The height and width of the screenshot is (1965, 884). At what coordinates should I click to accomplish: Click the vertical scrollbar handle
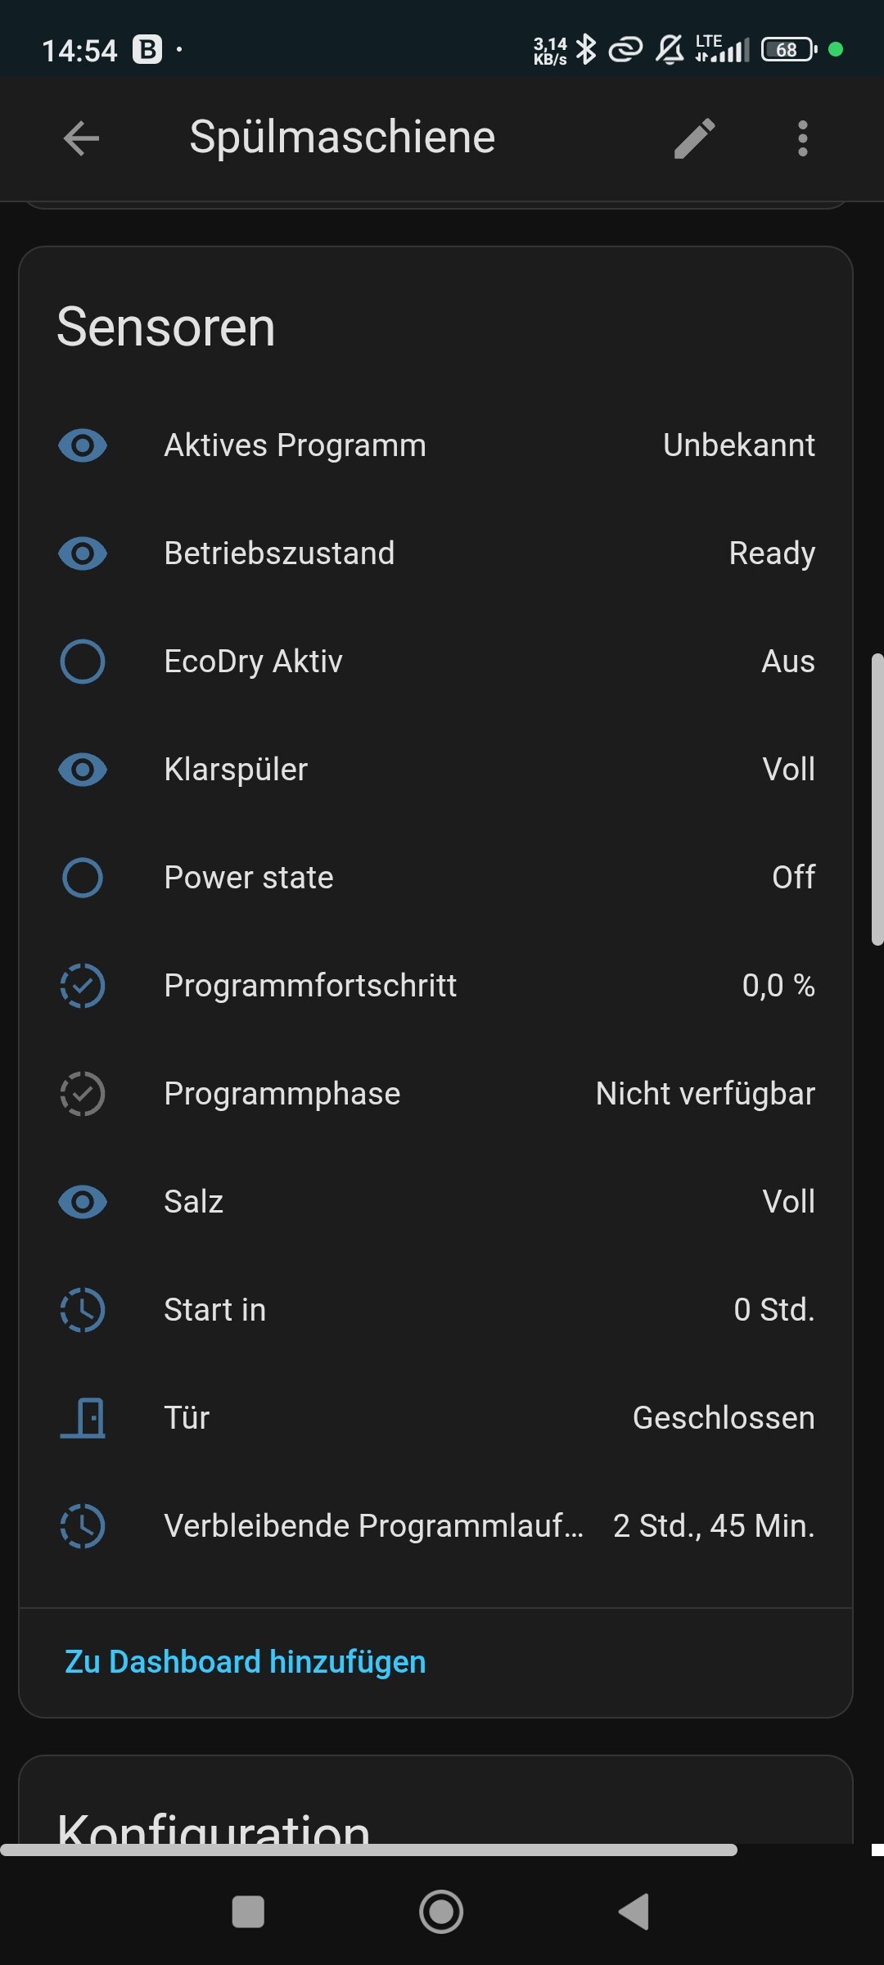pos(877,799)
